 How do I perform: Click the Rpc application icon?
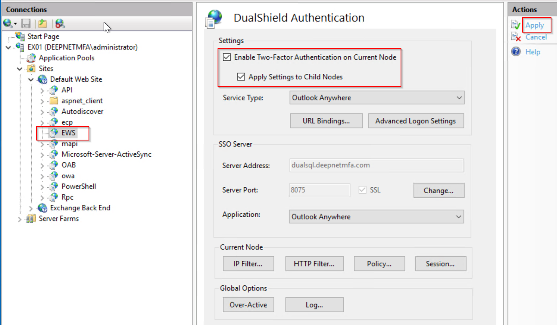tap(54, 197)
